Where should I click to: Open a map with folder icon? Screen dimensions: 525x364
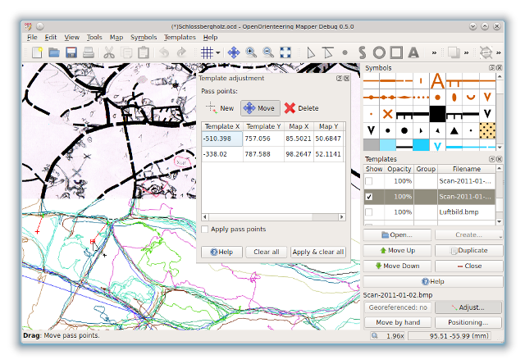[x=54, y=52]
